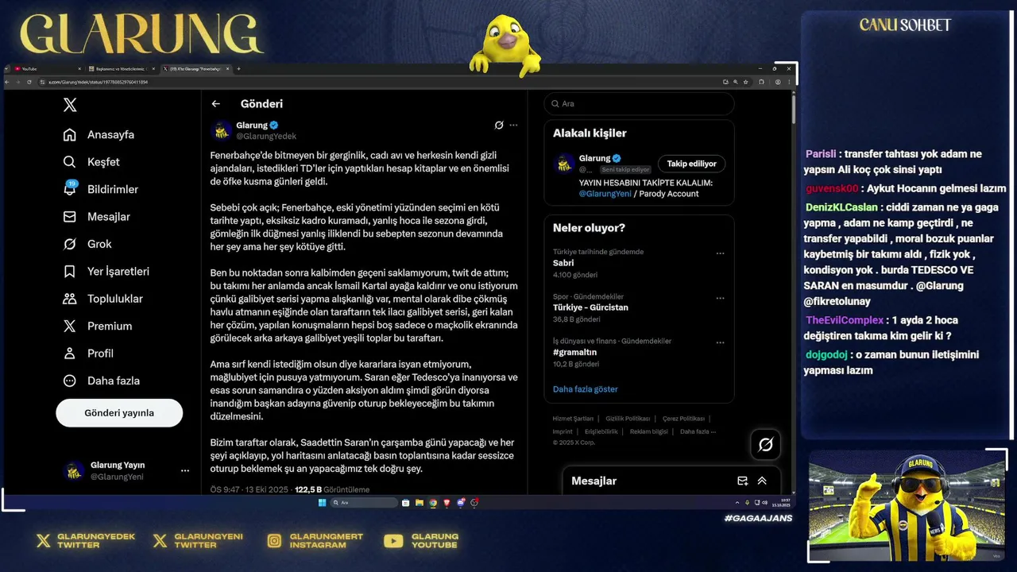The width and height of the screenshot is (1017, 572).
Task: Click the browser address bar URL
Action: [99, 82]
